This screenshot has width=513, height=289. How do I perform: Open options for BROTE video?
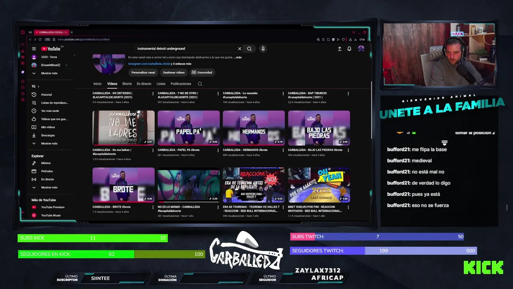click(153, 208)
